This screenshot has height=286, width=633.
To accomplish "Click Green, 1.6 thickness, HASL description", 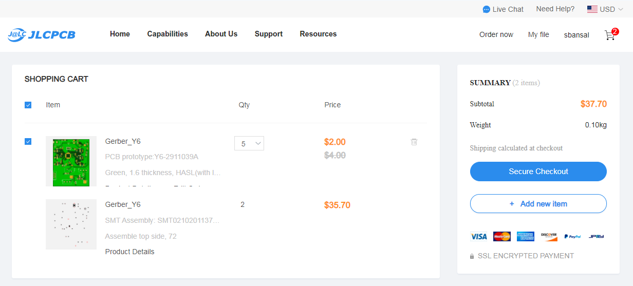I will (x=163, y=173).
